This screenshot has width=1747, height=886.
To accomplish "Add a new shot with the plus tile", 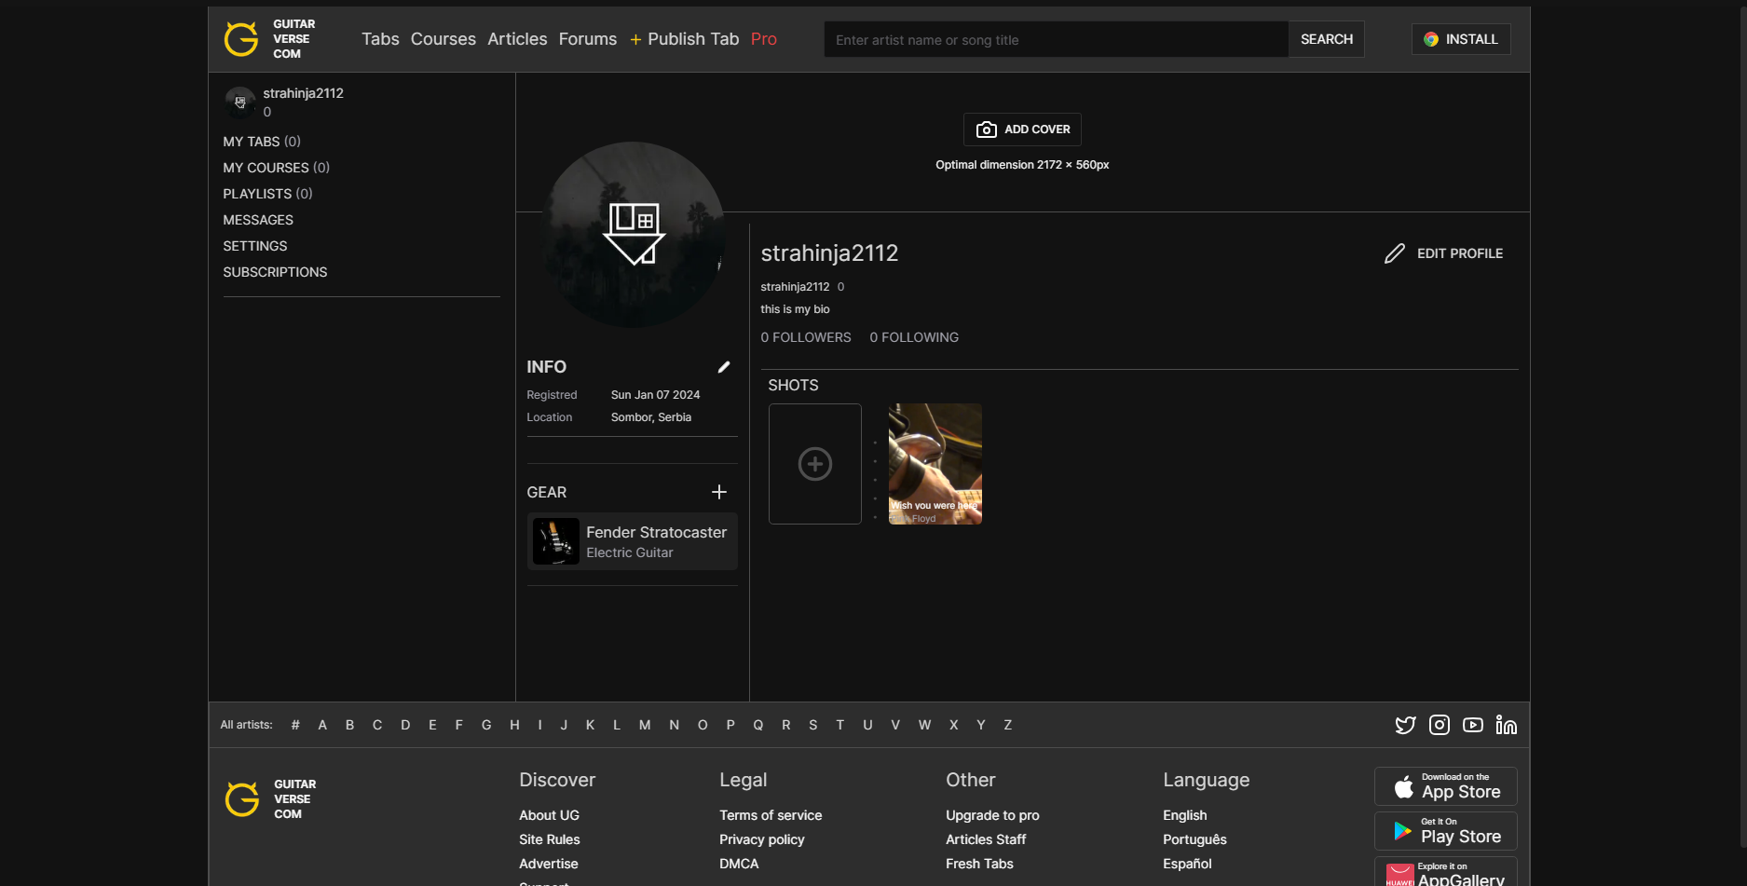I will coord(815,464).
